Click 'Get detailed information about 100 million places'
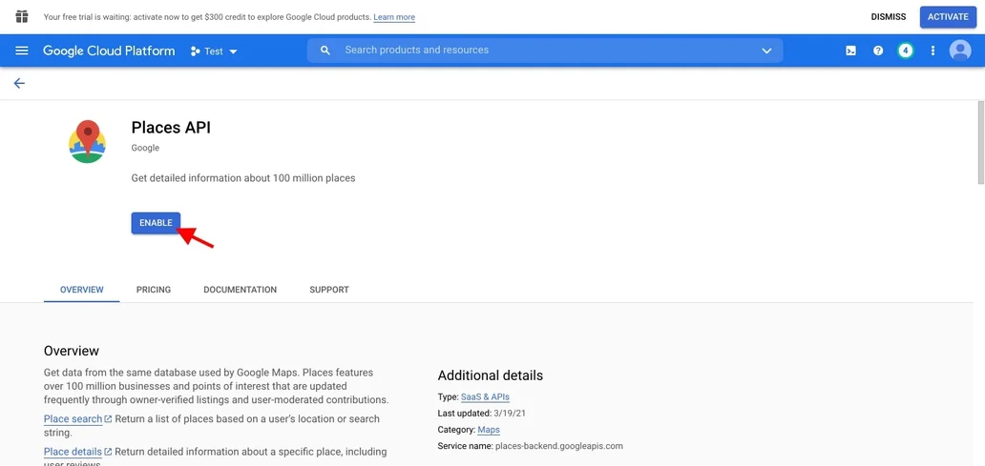Image resolution: width=985 pixels, height=466 pixels. coord(243,178)
